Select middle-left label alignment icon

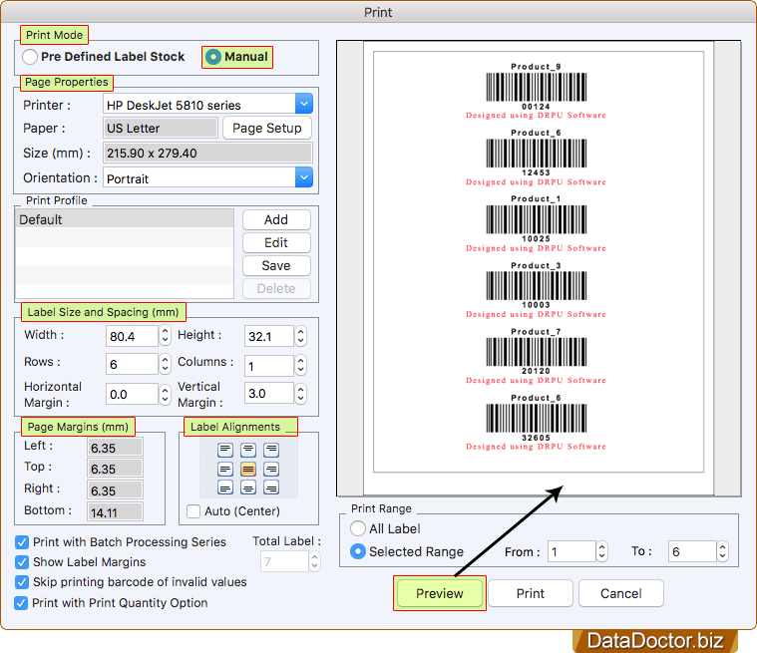225,469
